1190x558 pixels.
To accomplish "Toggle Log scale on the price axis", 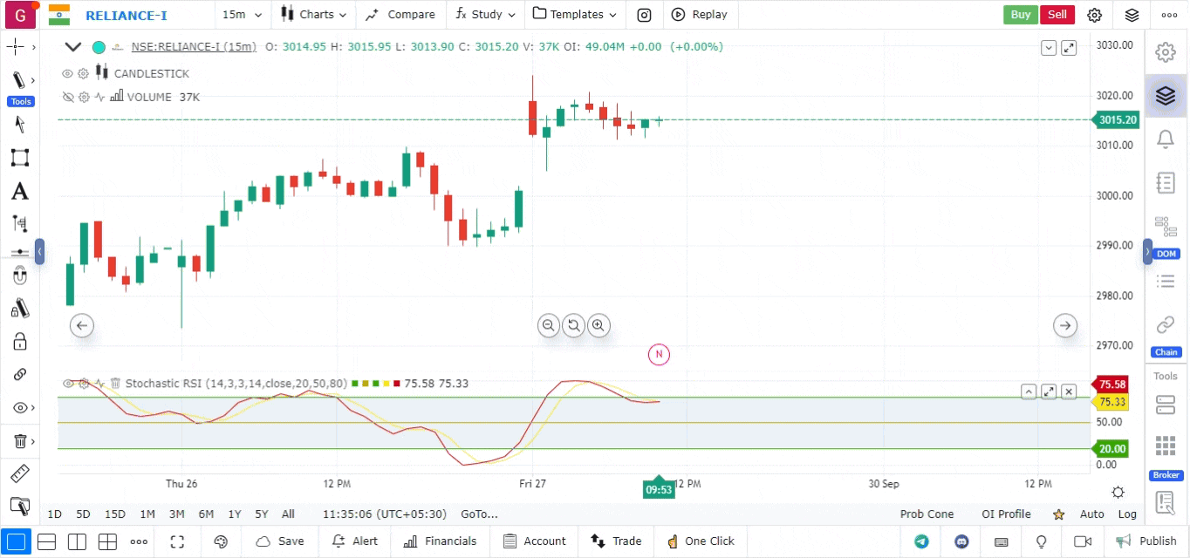I will (1127, 514).
